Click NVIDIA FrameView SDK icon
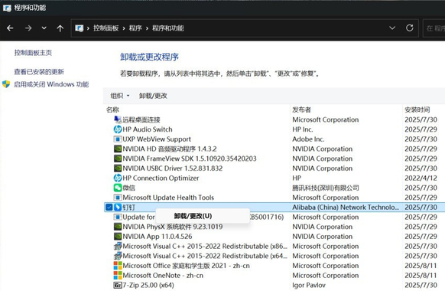 118,159
